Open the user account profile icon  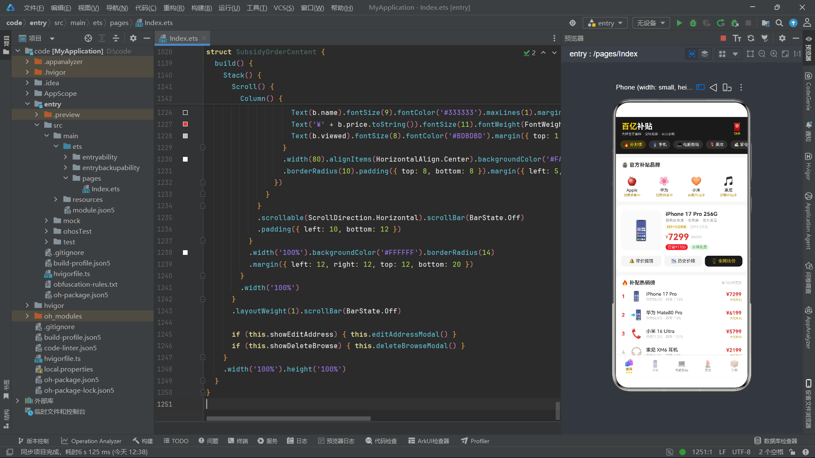(807, 23)
